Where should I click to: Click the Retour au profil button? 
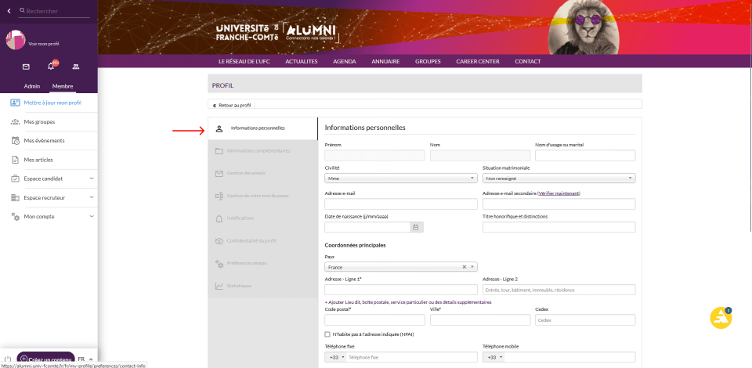[232, 105]
